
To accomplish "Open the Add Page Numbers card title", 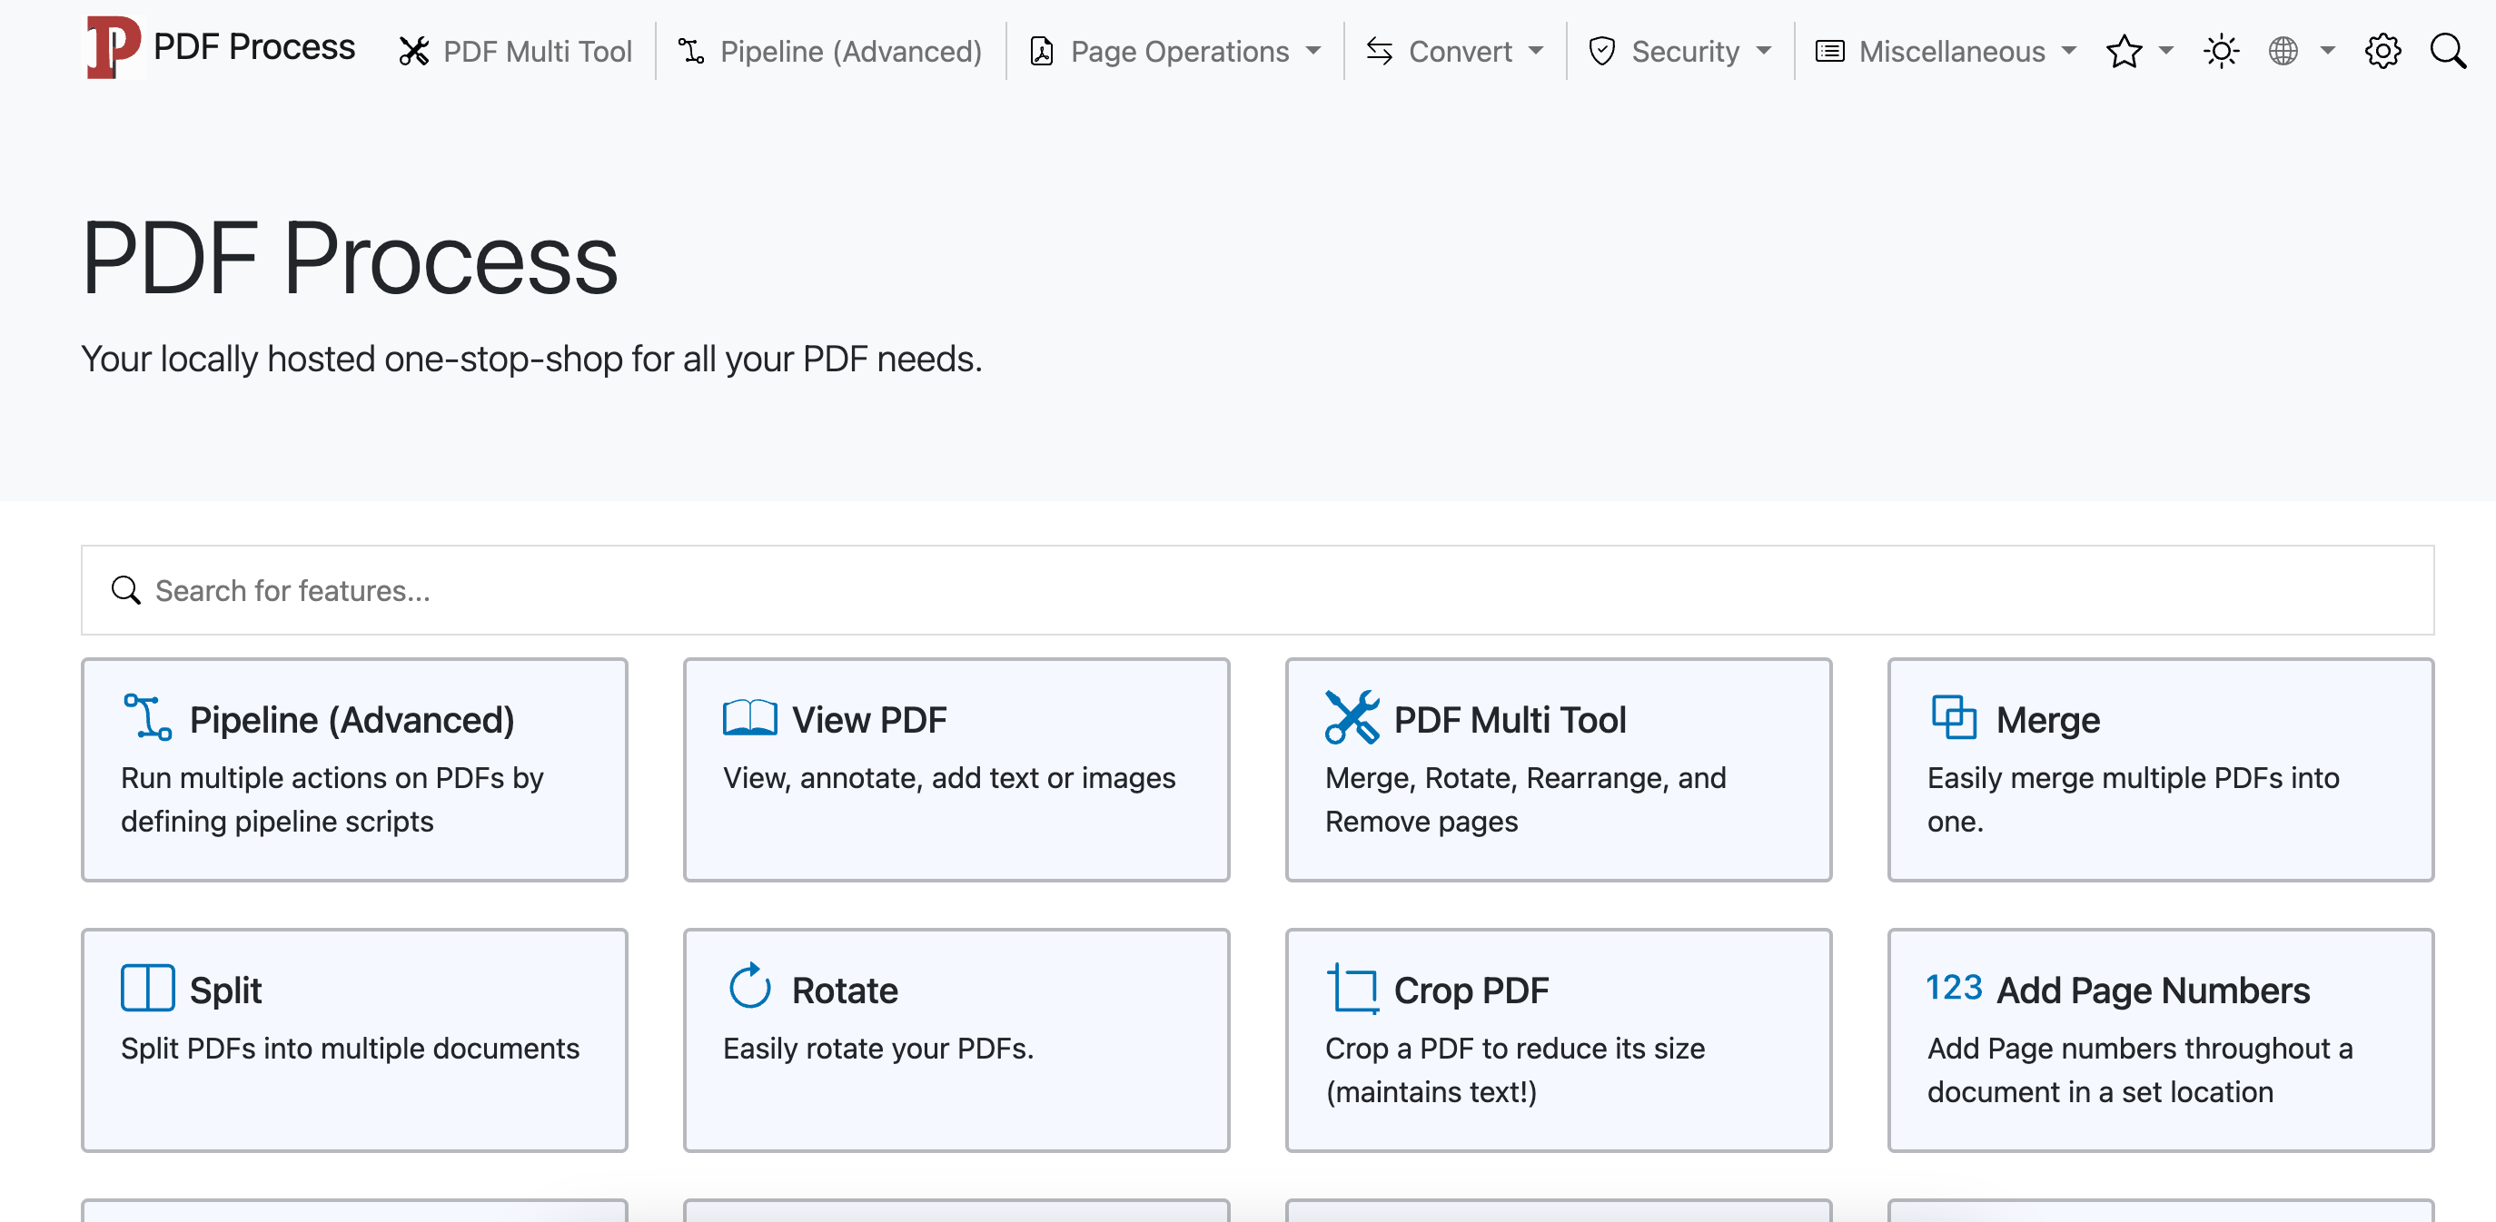I will (x=2153, y=990).
